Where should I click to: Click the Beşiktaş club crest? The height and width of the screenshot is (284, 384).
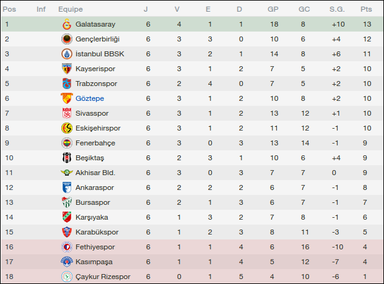pos(66,158)
